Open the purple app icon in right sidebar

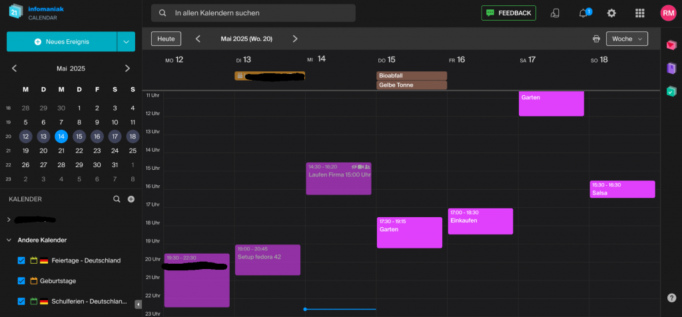pos(671,68)
